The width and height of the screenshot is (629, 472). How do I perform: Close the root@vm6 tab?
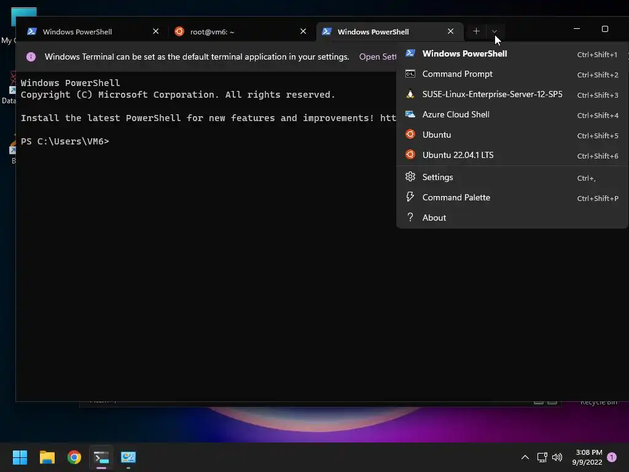click(x=303, y=31)
